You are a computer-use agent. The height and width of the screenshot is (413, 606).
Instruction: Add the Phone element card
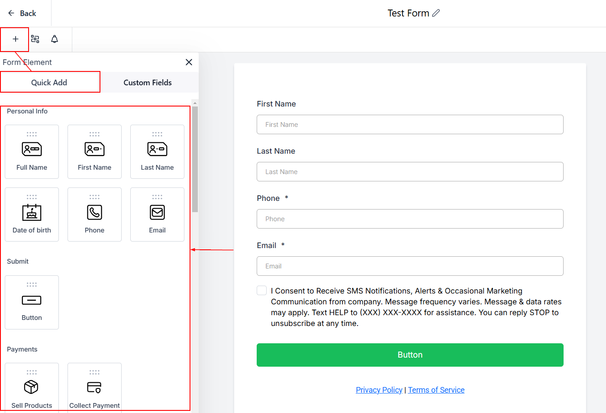click(x=94, y=214)
